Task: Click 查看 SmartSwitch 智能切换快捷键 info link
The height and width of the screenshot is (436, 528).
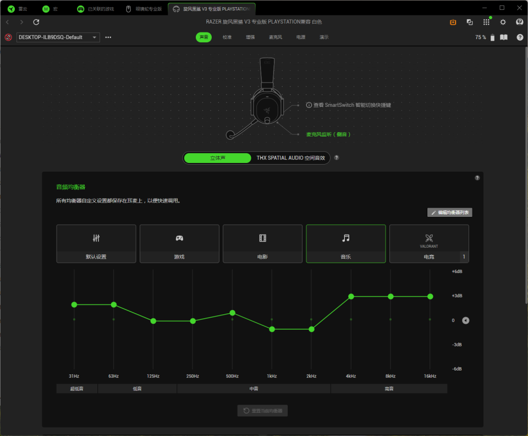Action: click(x=349, y=105)
